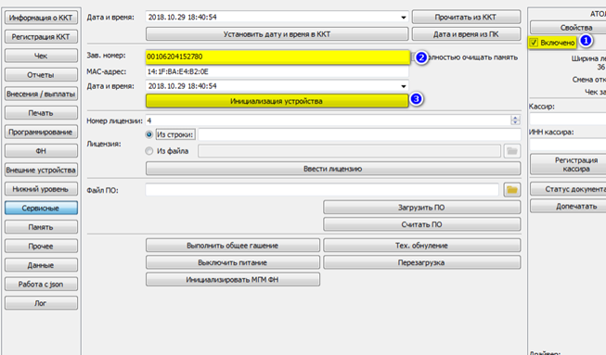Open the firmware file browse folder icon
Viewport: 606px width, 355px height.
(512, 190)
